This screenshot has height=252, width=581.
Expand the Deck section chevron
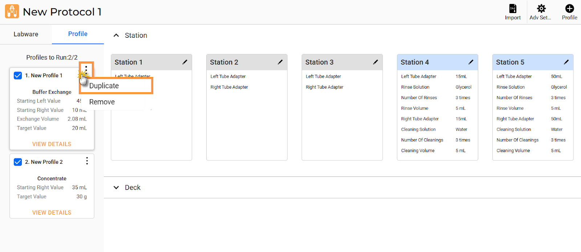pyautogui.click(x=116, y=187)
